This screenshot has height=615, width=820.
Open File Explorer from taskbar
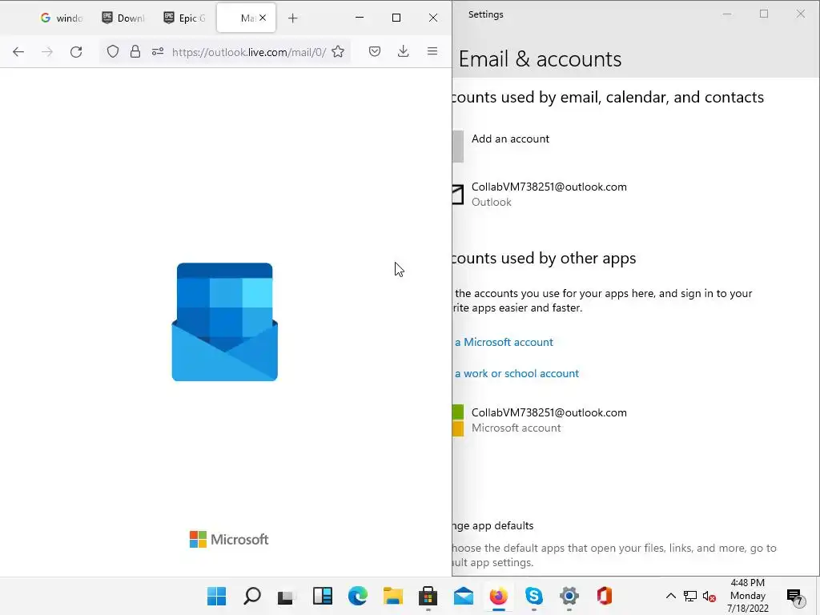pyautogui.click(x=392, y=596)
